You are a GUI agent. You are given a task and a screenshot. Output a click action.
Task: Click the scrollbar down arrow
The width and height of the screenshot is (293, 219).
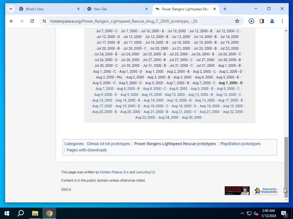tap(286, 200)
